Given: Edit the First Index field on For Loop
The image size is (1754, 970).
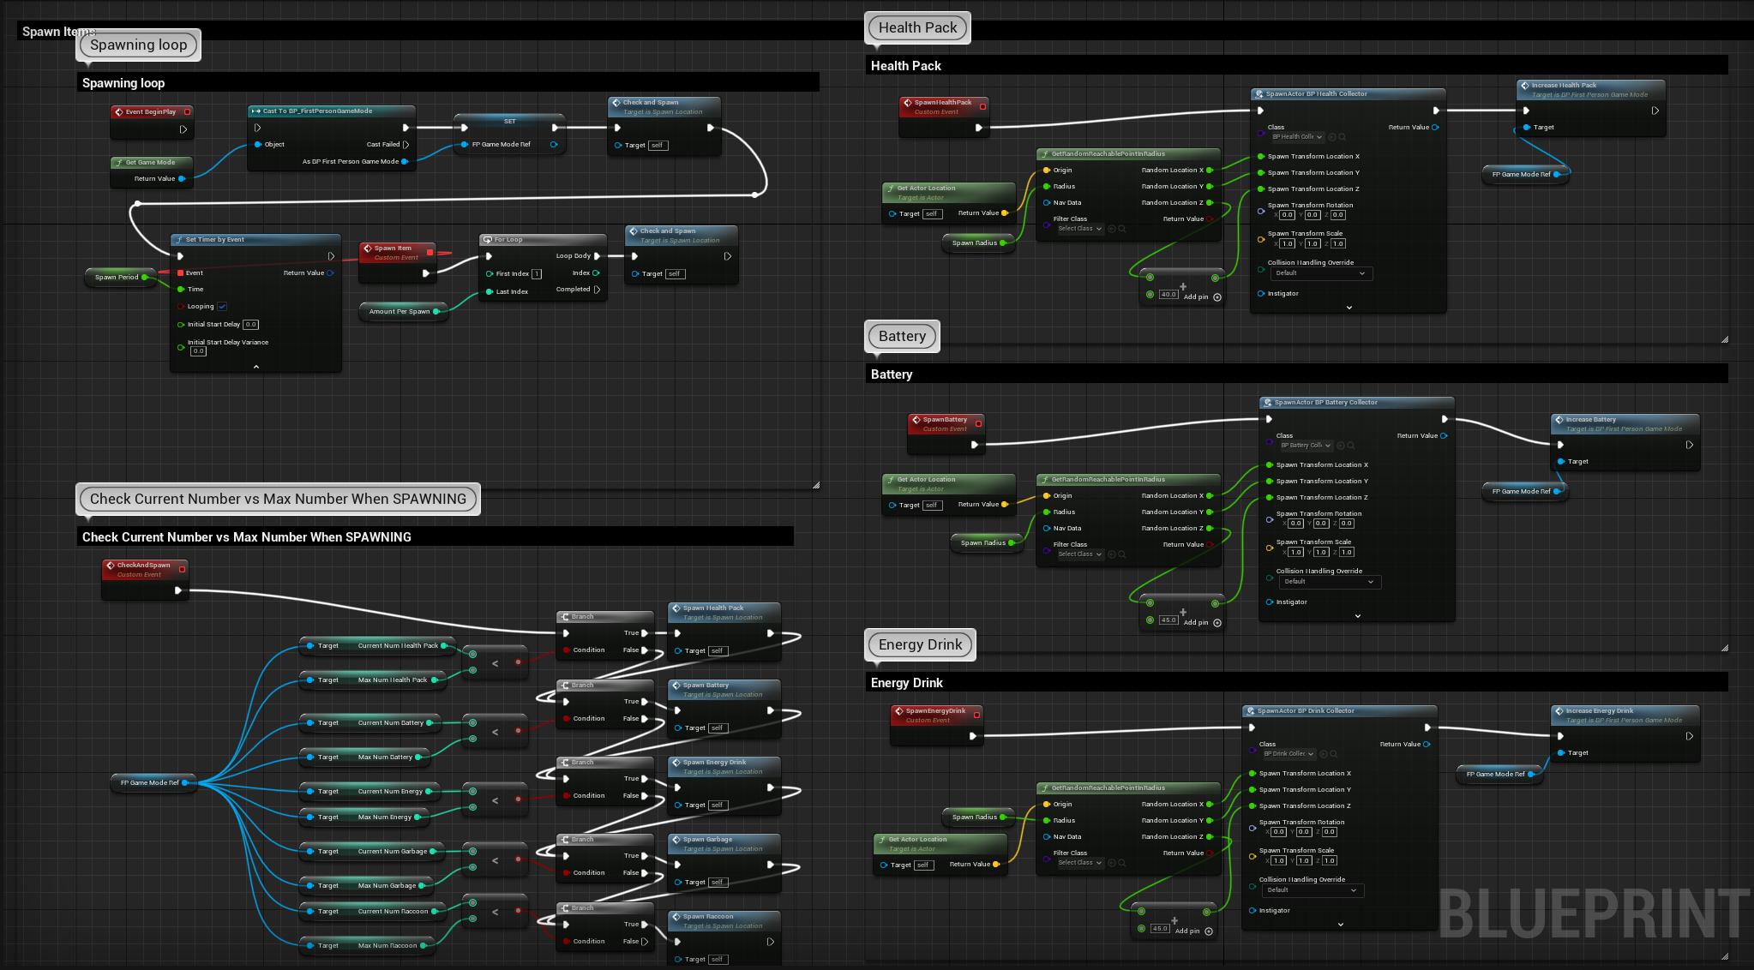Looking at the screenshot, I should click(x=537, y=273).
